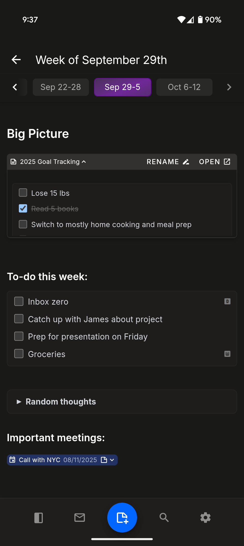Tap the back arrow beside the page title

coord(16,60)
